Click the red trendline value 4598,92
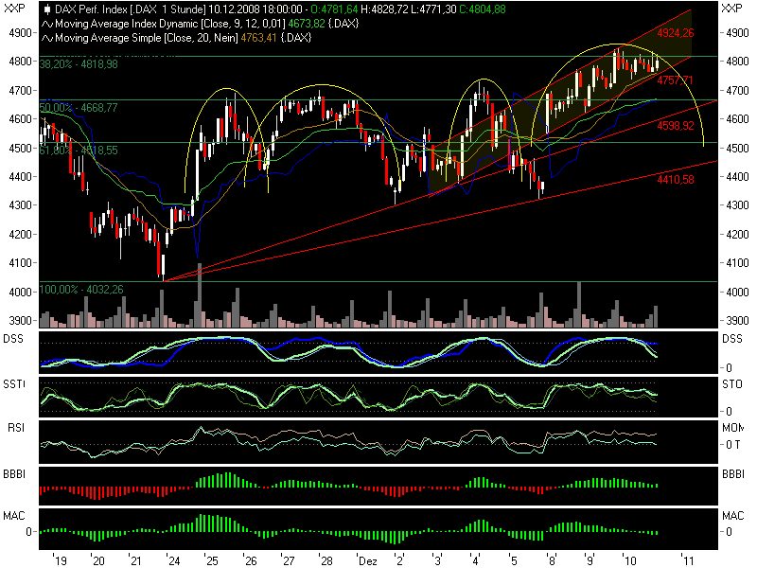This screenshot has height=568, width=757. [x=676, y=126]
